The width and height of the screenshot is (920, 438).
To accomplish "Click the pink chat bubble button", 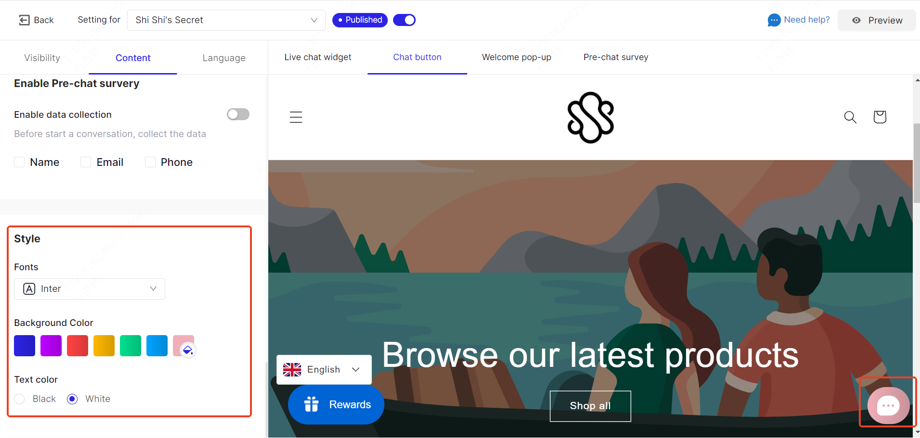I will [888, 406].
